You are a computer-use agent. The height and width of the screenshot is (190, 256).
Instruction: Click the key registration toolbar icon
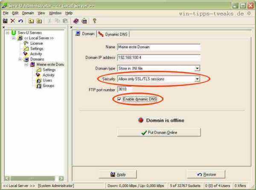[94, 21]
